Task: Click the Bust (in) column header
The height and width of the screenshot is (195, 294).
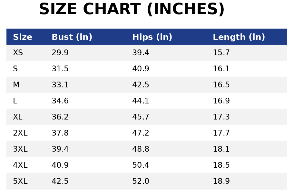Action: tap(72, 37)
